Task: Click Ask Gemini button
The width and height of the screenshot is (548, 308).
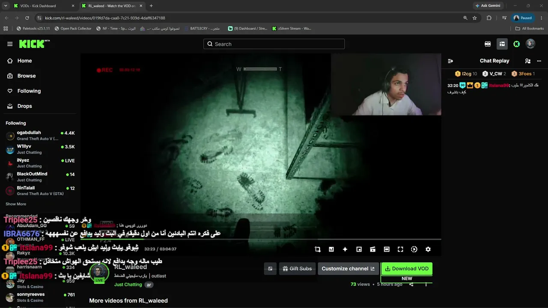Action: click(x=488, y=6)
